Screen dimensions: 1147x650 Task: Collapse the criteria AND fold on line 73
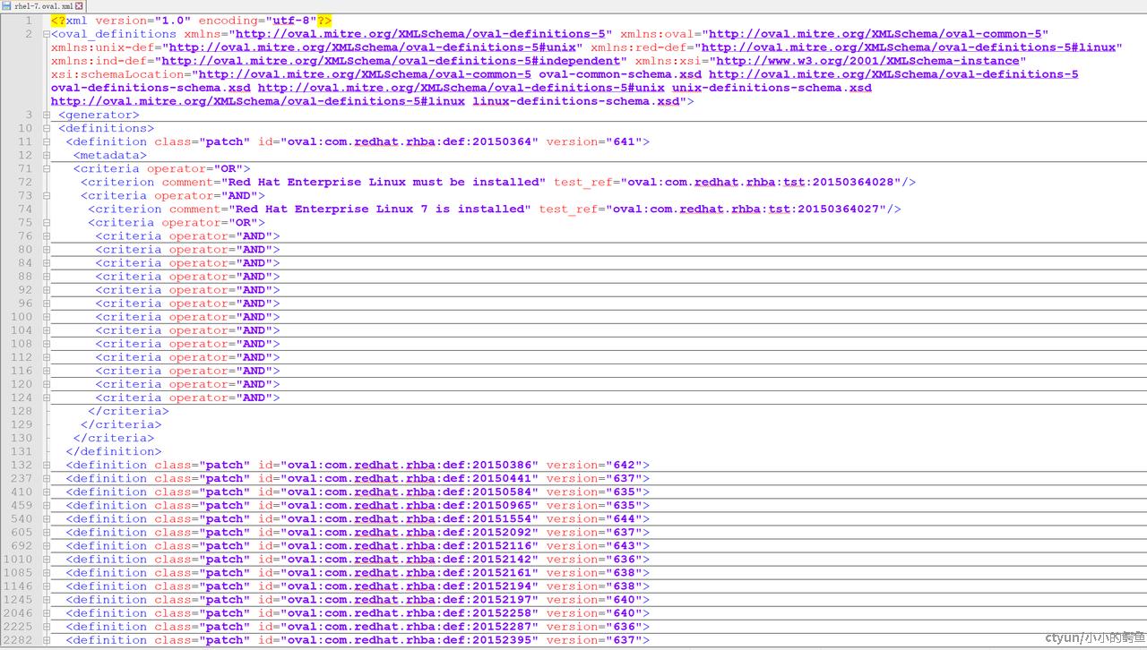pyautogui.click(x=47, y=195)
